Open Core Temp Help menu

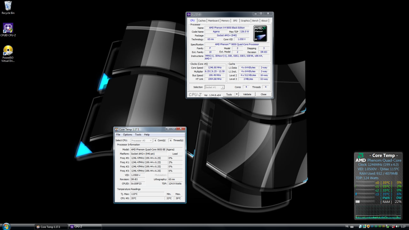coord(147,134)
